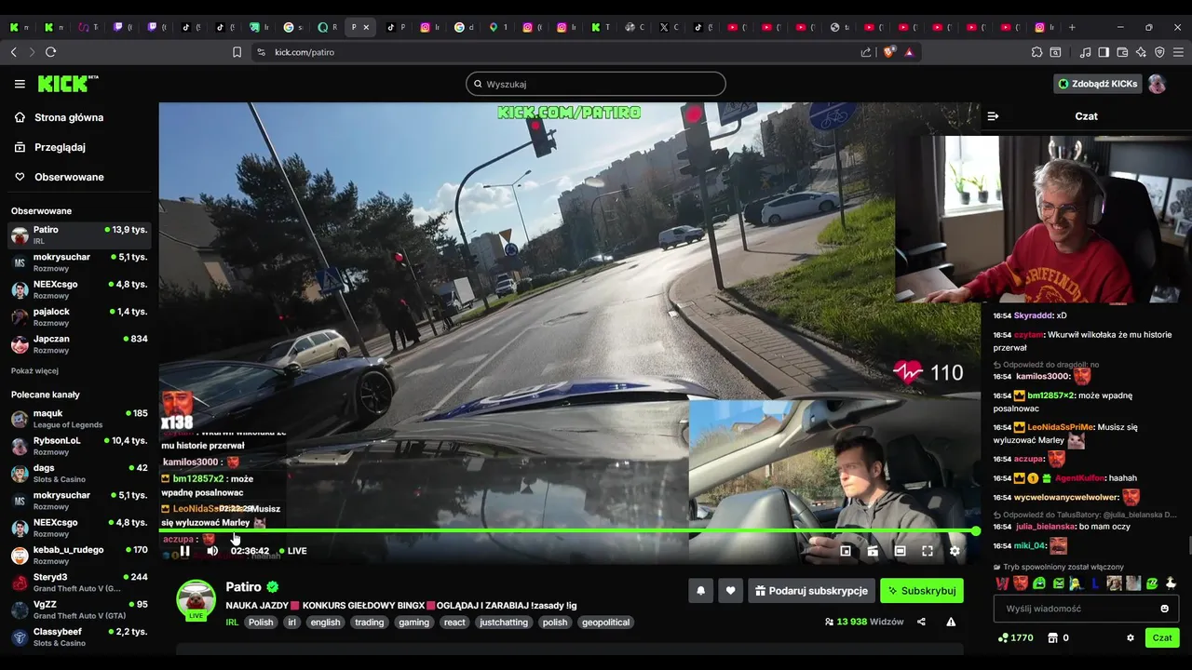Open browser extensions puzzle icon
1192x670 pixels.
1036,52
